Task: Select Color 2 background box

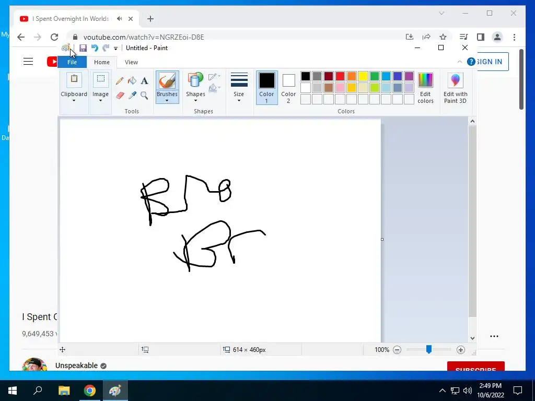Action: [x=288, y=88]
